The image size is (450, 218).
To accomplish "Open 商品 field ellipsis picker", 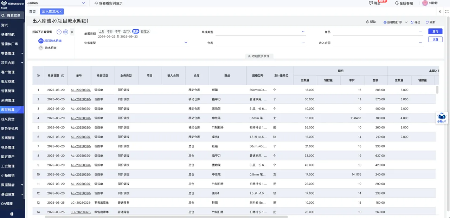I will click(420, 32).
